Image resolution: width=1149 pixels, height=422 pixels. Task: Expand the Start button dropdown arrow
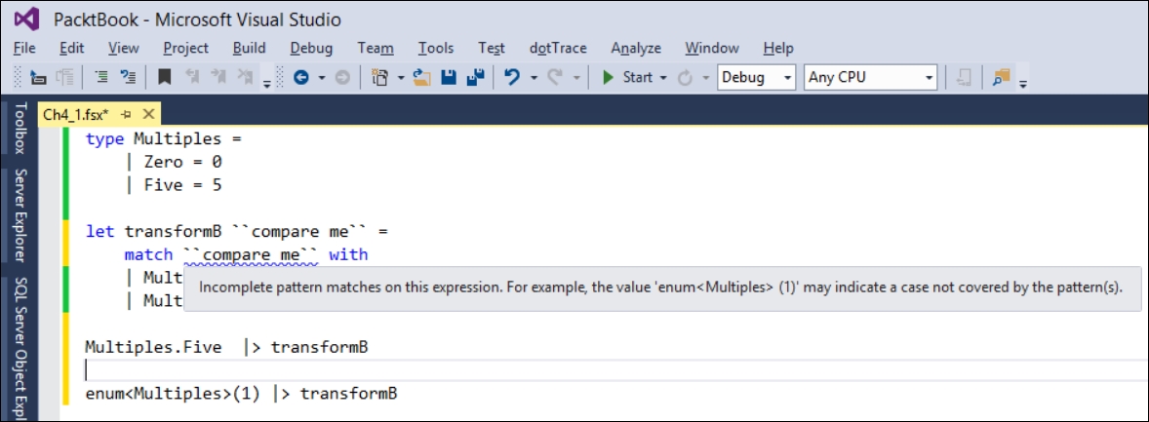663,78
